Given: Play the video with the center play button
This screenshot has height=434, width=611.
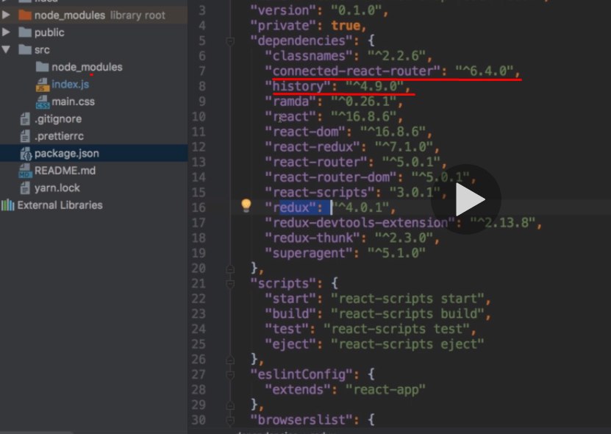Looking at the screenshot, I should coord(466,199).
